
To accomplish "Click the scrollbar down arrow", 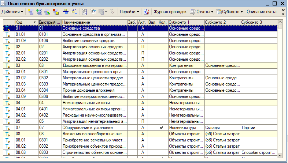I will click(x=280, y=155).
